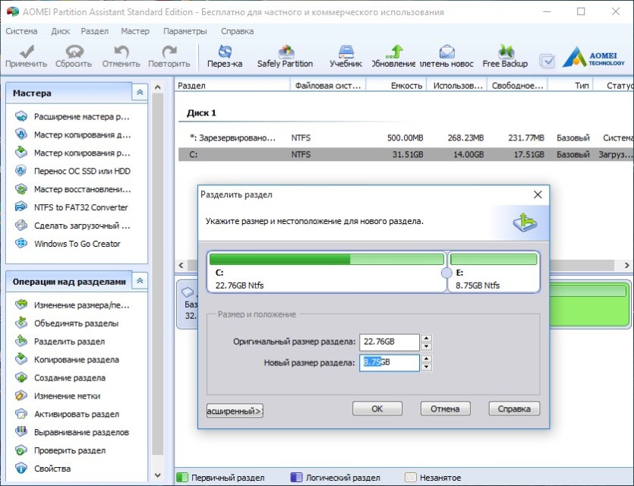
Task: Select Изменение размера/перемещение operation
Action: click(72, 305)
